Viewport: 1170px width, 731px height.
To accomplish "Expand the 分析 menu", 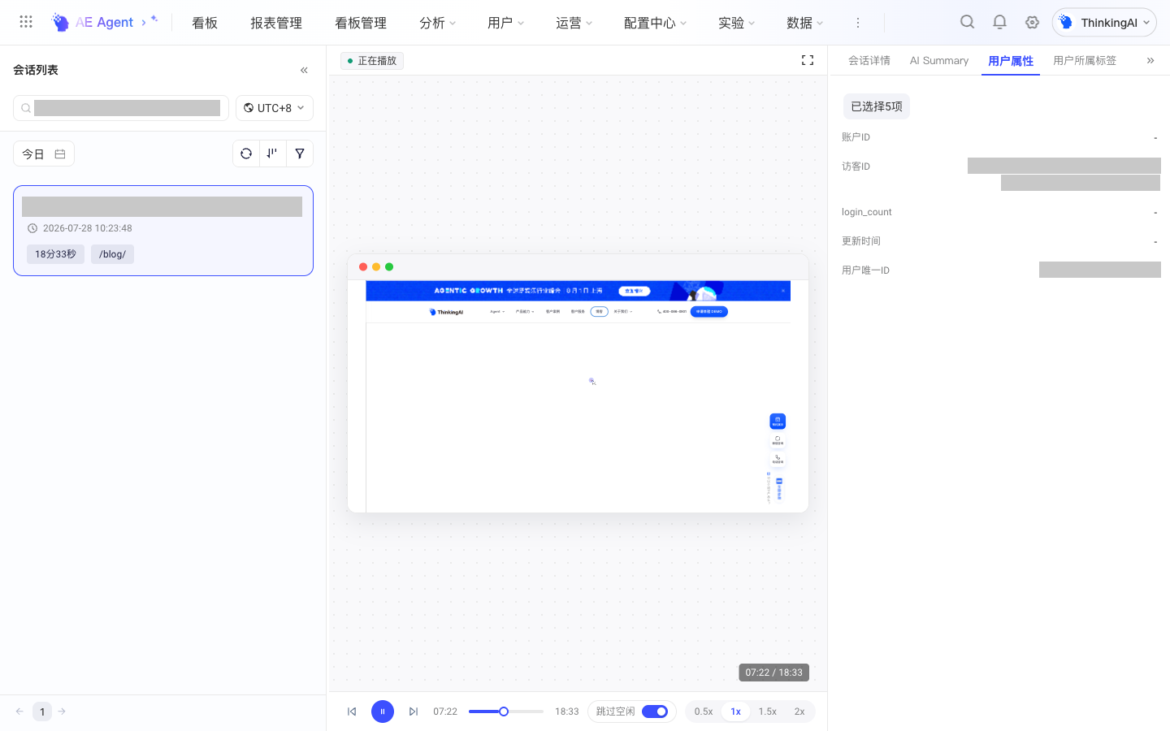I will pos(438,23).
